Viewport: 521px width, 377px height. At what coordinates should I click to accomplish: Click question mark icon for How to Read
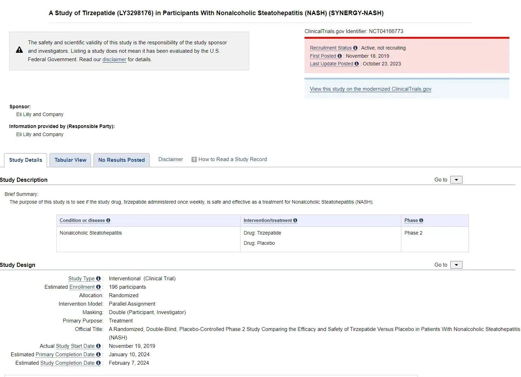click(x=194, y=160)
